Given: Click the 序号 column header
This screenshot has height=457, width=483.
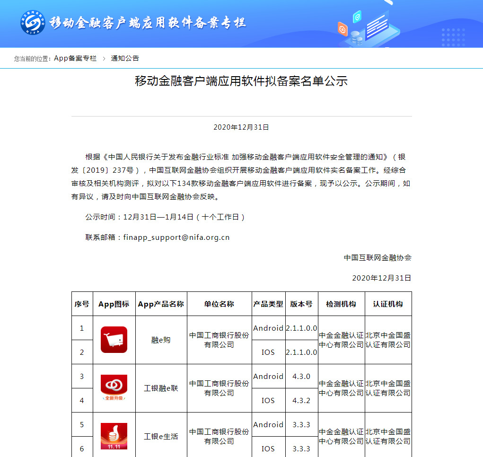Looking at the screenshot, I should pyautogui.click(x=82, y=304).
